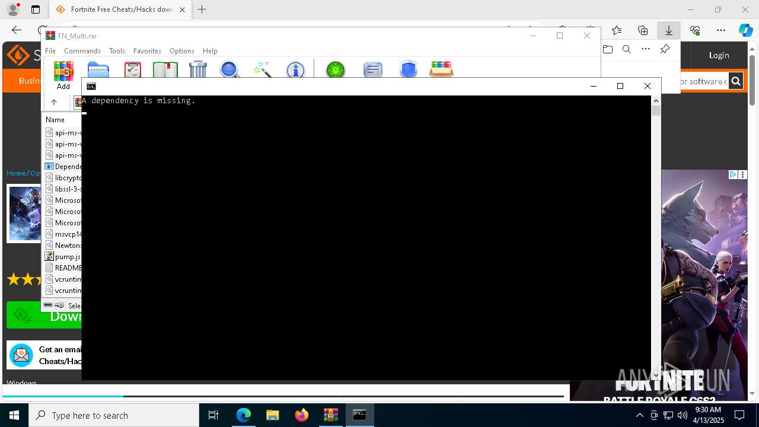Click the SourceForge search input field
The width and height of the screenshot is (759, 427).
click(x=703, y=81)
